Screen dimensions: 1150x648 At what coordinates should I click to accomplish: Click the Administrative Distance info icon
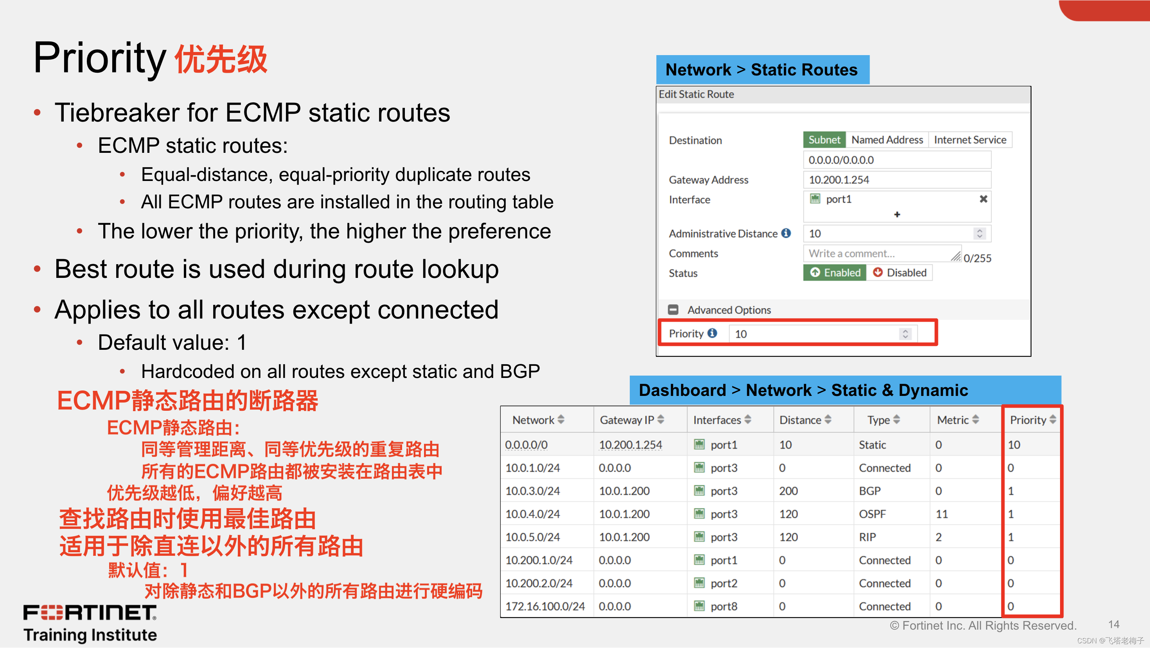click(786, 233)
